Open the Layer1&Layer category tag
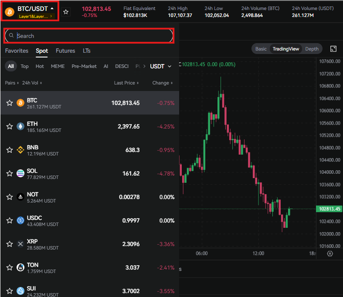 click(x=36, y=17)
